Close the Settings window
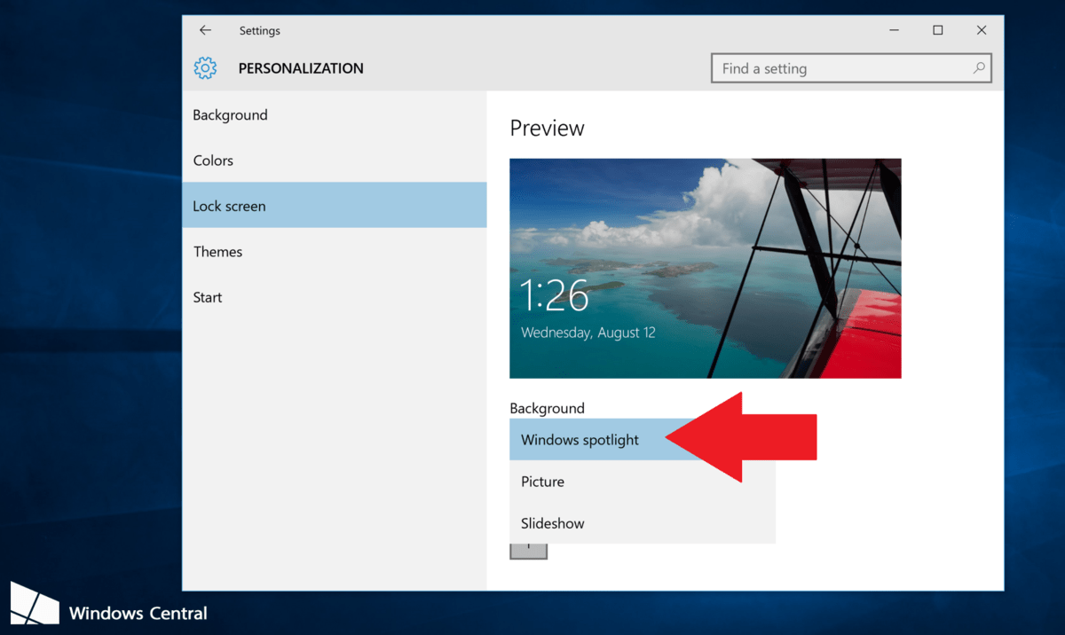The image size is (1065, 635). 982,30
